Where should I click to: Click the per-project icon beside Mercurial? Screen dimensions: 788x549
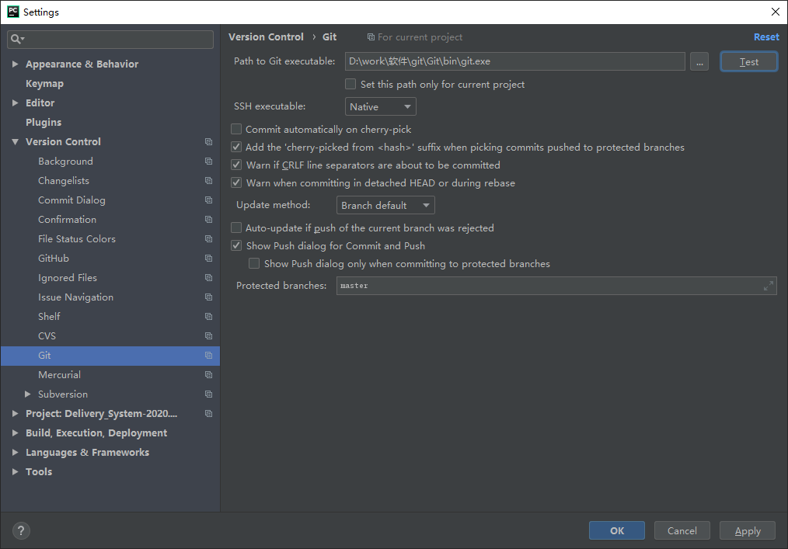(x=208, y=375)
